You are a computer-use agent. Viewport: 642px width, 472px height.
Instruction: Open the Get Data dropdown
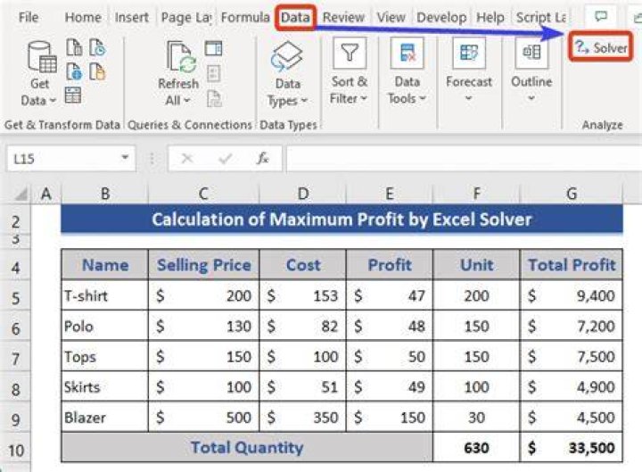pos(39,74)
